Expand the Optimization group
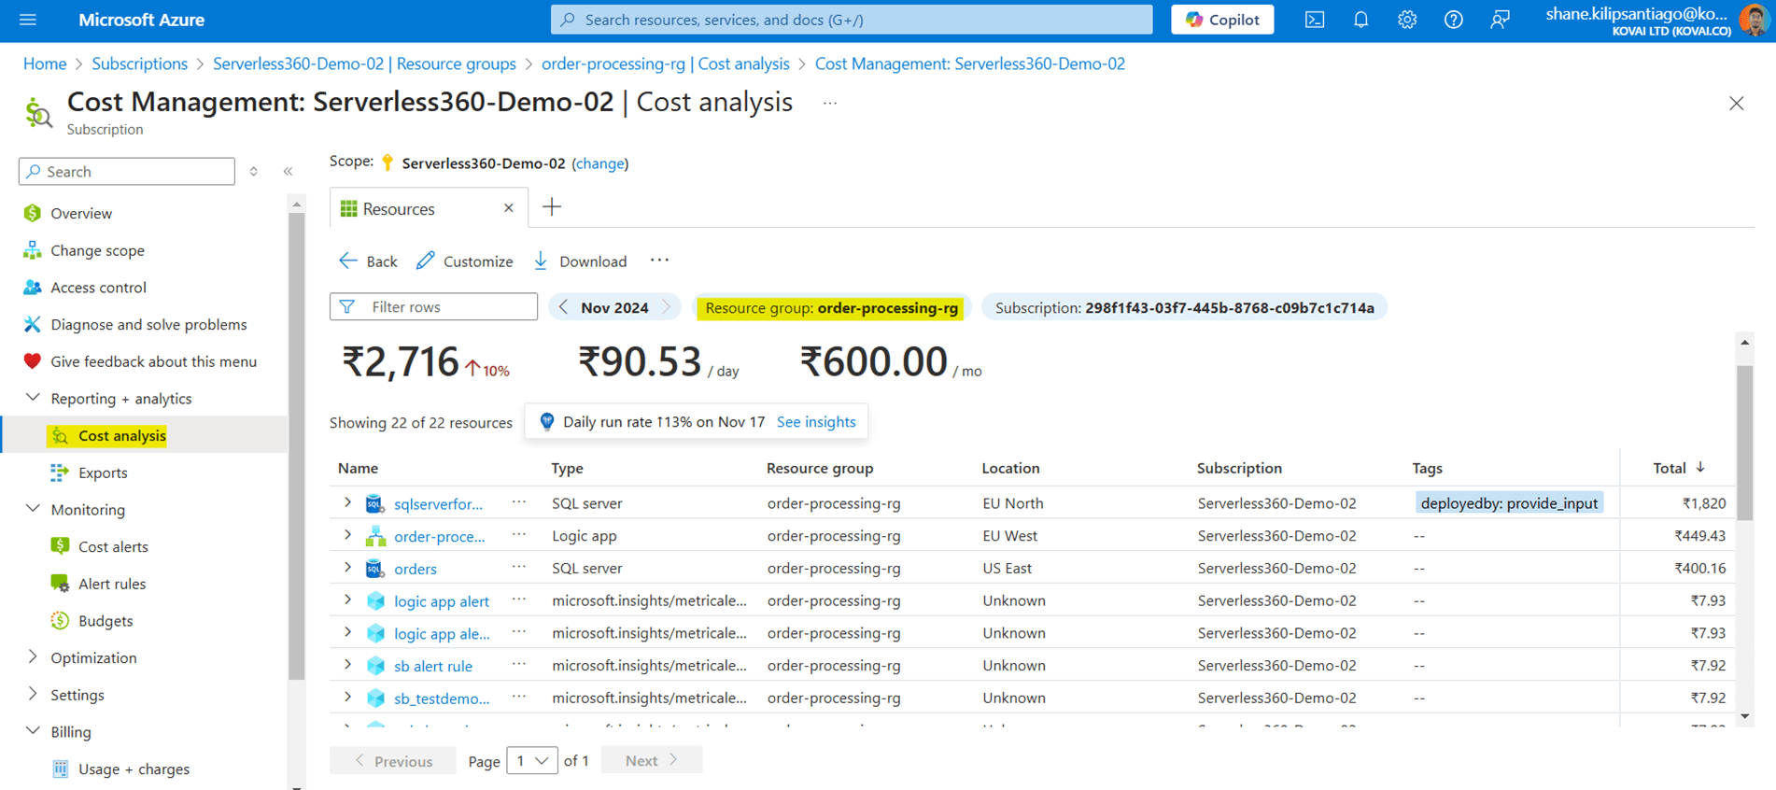 [x=33, y=657]
